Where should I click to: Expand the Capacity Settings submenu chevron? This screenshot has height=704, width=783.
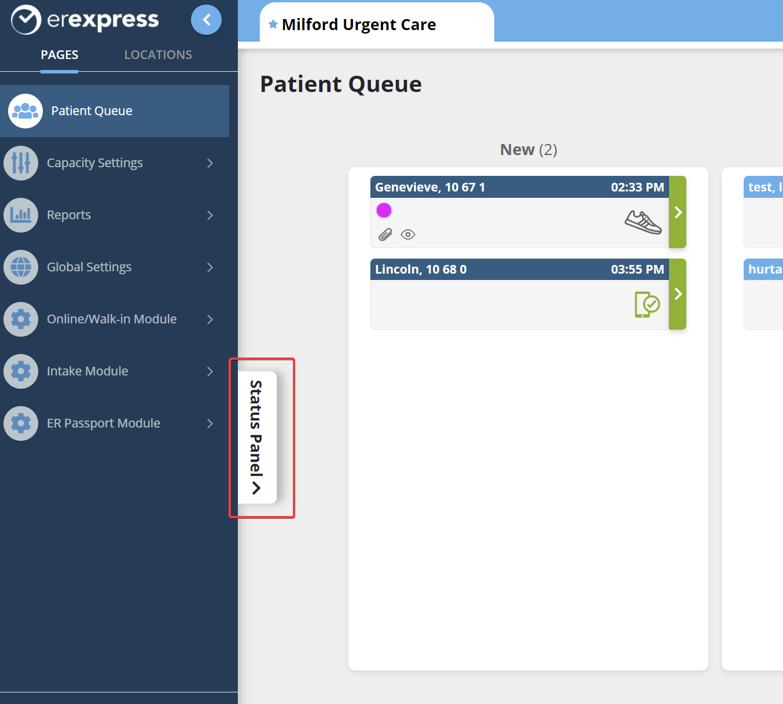[210, 163]
